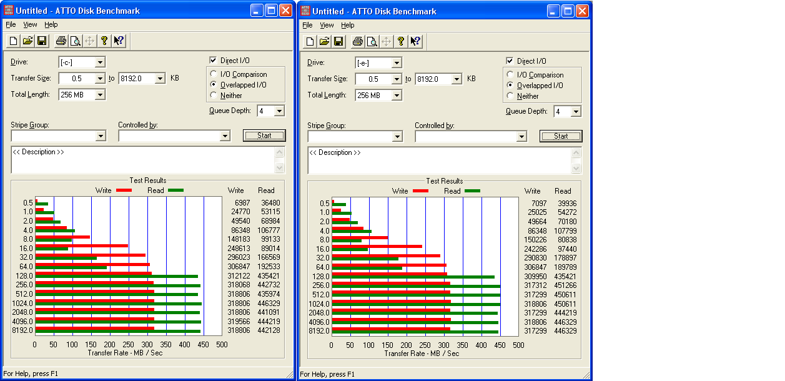Image resolution: width=785 pixels, height=381 pixels.
Task: Open Queue Depth dropdown in left window
Action: [279, 111]
